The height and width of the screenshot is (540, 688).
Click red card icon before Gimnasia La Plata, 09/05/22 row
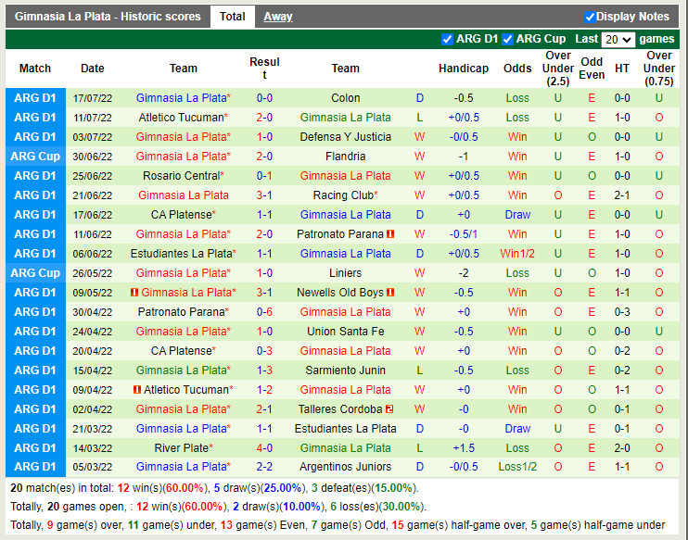(134, 293)
